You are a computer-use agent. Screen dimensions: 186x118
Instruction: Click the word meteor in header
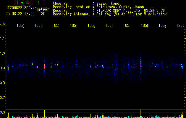43,9
